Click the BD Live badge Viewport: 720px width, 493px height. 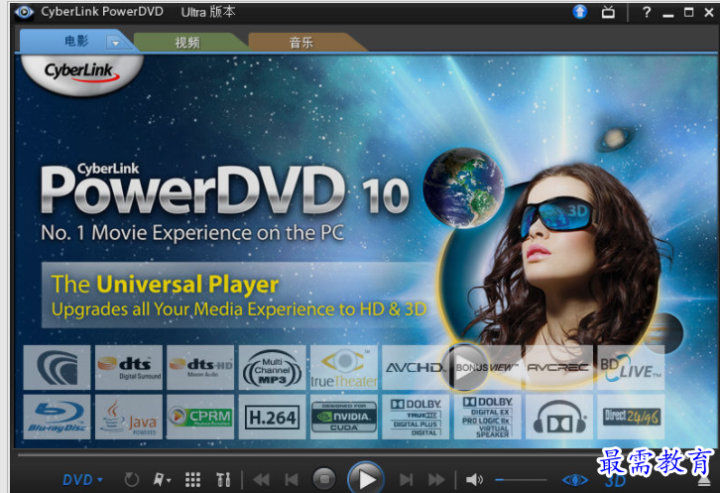tap(631, 368)
